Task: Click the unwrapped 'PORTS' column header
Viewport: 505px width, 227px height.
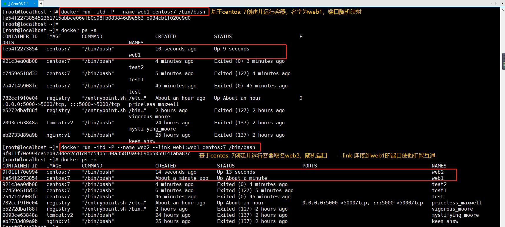Action: [x=310, y=166]
